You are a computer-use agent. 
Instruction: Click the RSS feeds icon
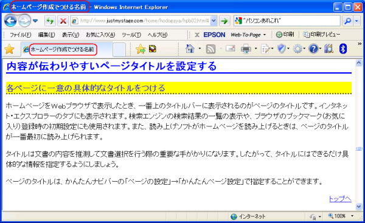coord(210,49)
